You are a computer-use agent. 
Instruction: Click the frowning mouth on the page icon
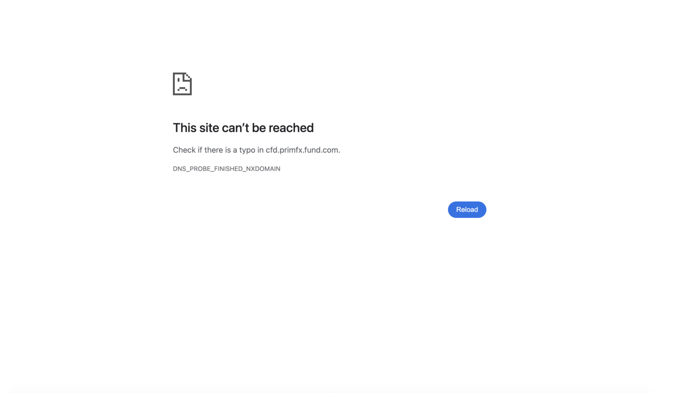(x=182, y=88)
